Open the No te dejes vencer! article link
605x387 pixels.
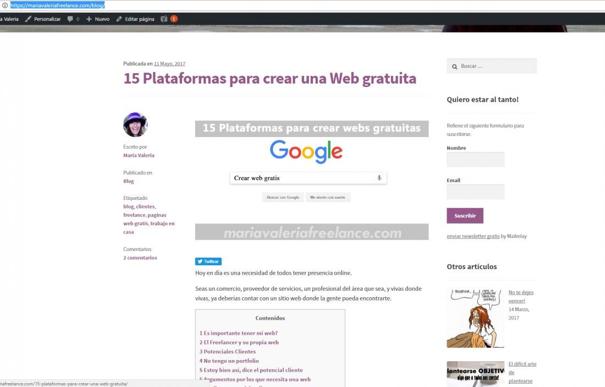coord(521,297)
